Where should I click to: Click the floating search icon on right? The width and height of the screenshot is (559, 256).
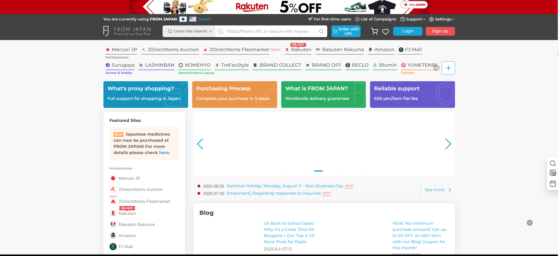[x=553, y=163]
